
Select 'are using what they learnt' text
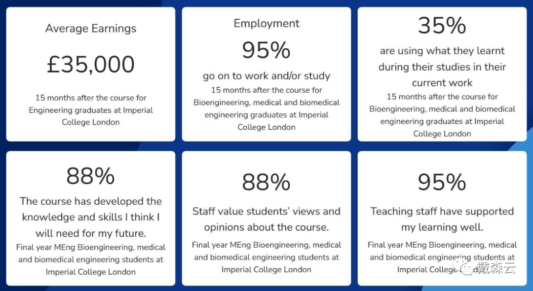point(442,51)
